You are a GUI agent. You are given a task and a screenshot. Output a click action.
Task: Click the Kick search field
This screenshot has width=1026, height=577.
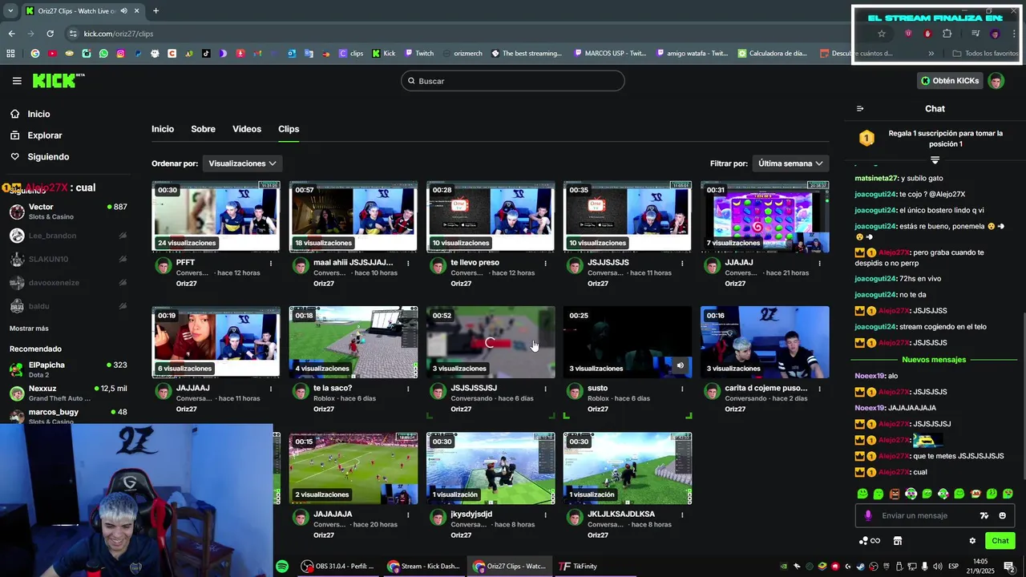(513, 81)
